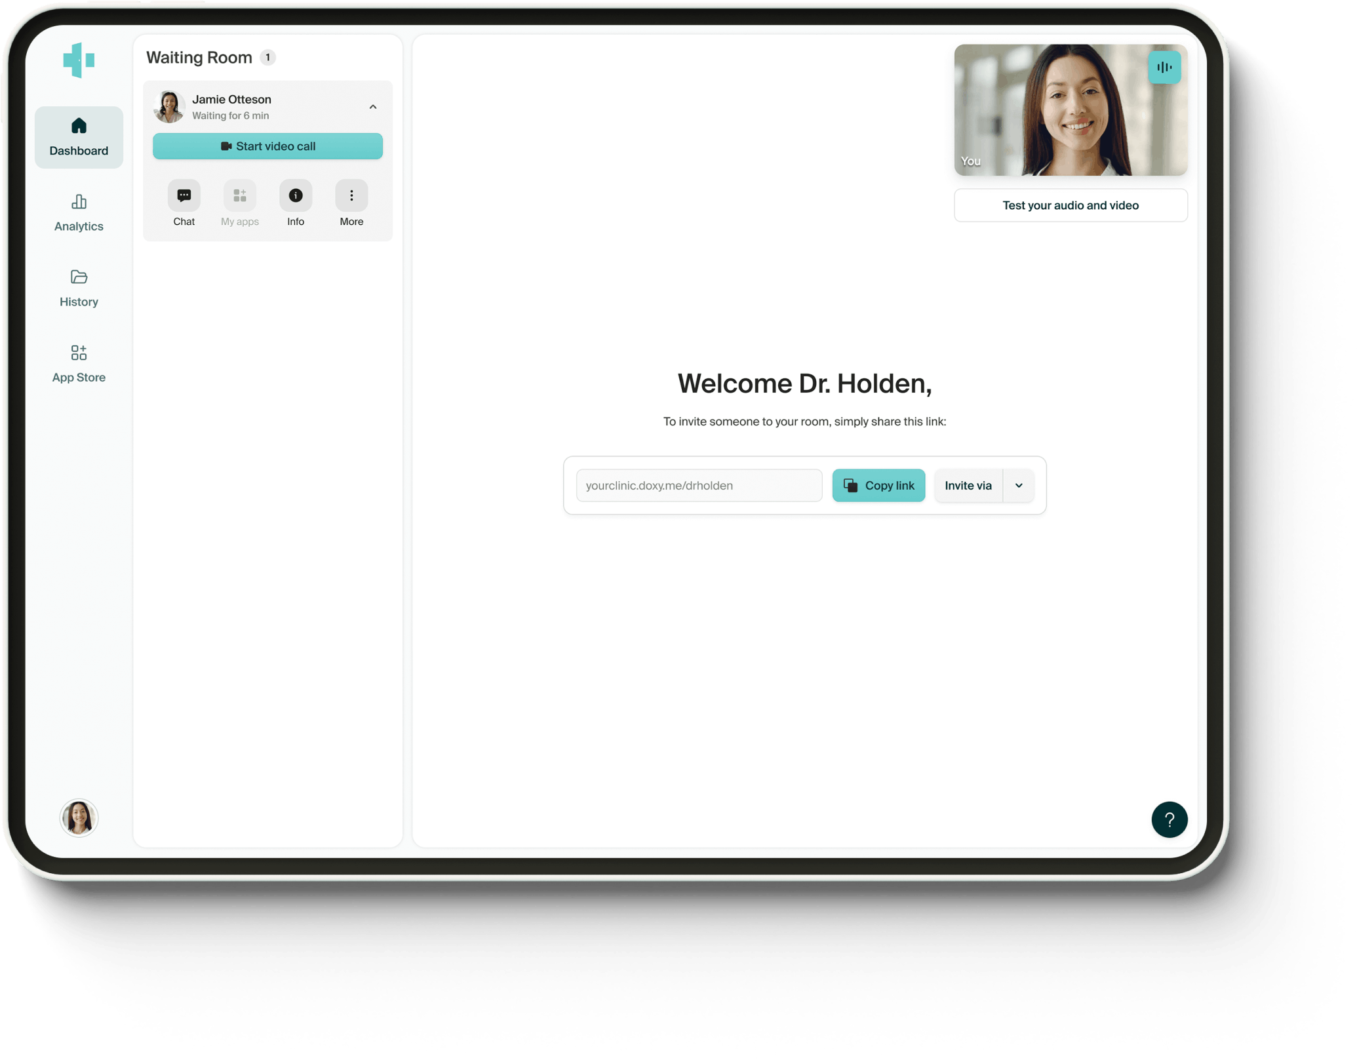Viewport: 1357px width, 1062px height.
Task: Expand the Invite via dropdown menu
Action: [1017, 484]
